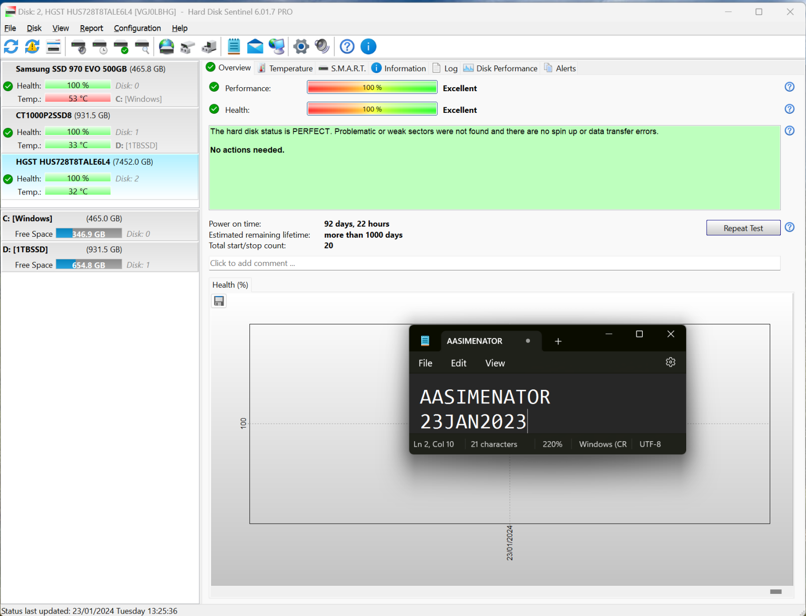Screen dimensions: 806x616
Task: Click the blue info circle toolbar icon
Action: [368, 47]
